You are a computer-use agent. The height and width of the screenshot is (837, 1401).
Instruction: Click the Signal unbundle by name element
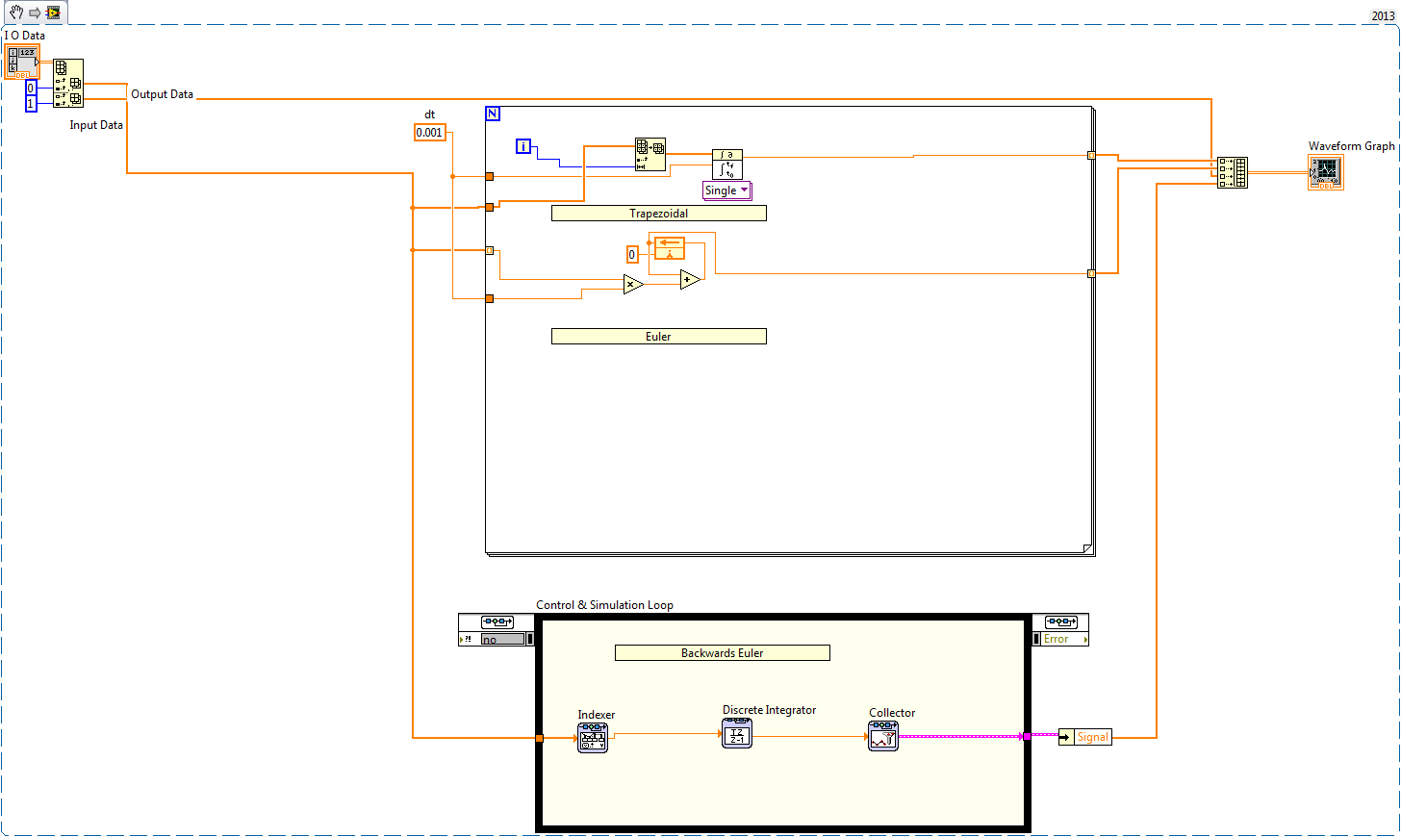(x=1085, y=737)
